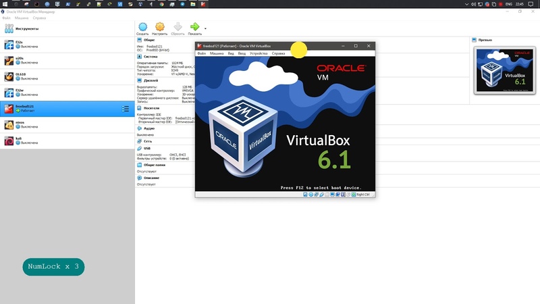Click inside the freebsd121 VM screen
540x304 pixels.
(285, 124)
